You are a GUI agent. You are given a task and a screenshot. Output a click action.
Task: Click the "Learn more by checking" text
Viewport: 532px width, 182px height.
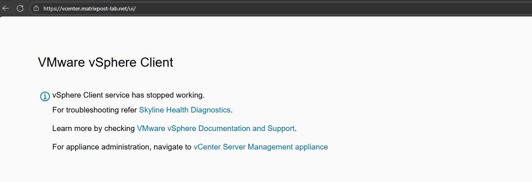tap(94, 129)
